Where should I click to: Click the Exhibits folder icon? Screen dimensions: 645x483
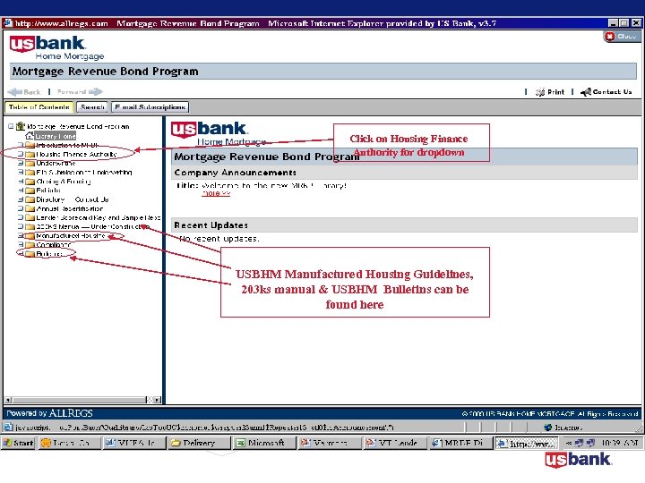coord(30,191)
